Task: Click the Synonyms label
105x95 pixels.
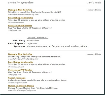Action: pos(19,46)
